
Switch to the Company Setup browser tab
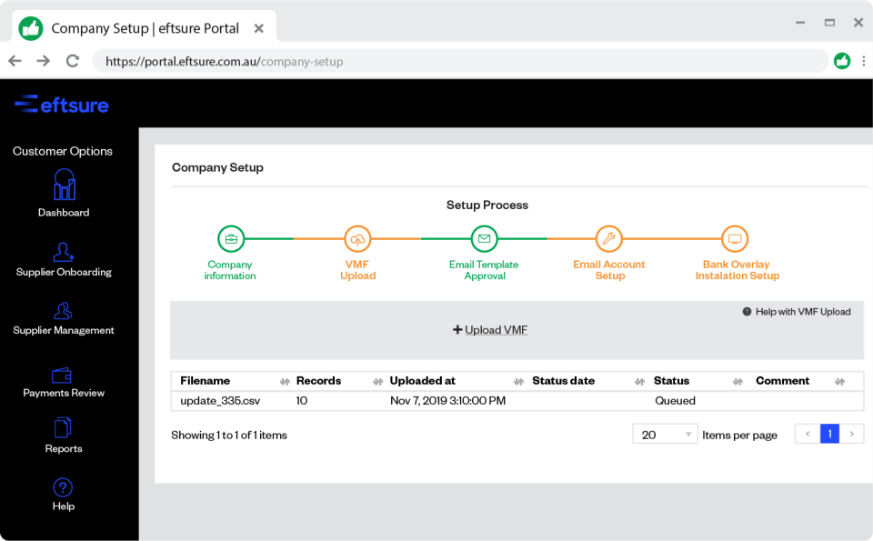(x=145, y=28)
